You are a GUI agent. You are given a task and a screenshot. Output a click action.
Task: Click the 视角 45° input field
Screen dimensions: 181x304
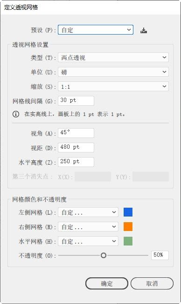pyautogui.click(x=76, y=133)
